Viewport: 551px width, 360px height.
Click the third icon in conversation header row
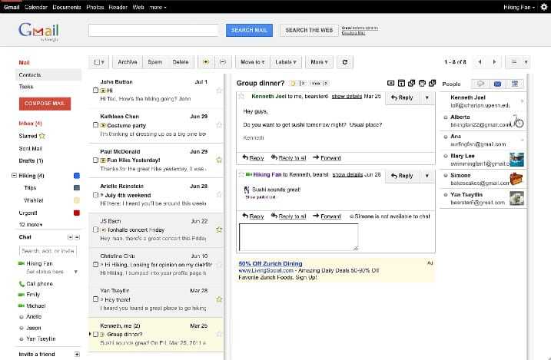[411, 83]
